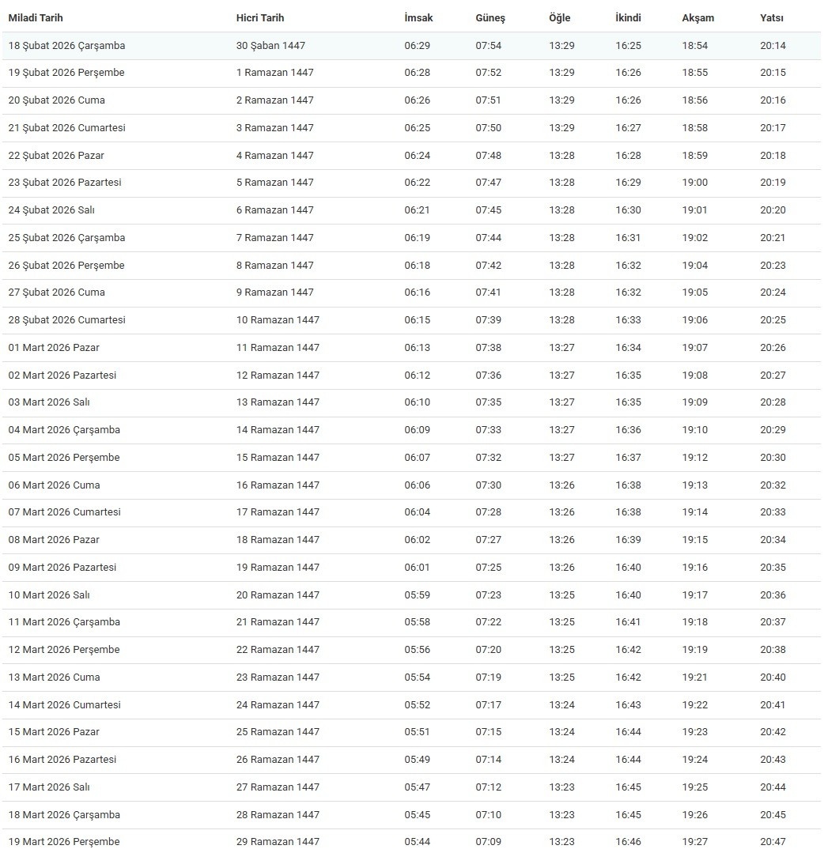Click the 01 Mart 2026 Pazar date cell

(x=54, y=348)
